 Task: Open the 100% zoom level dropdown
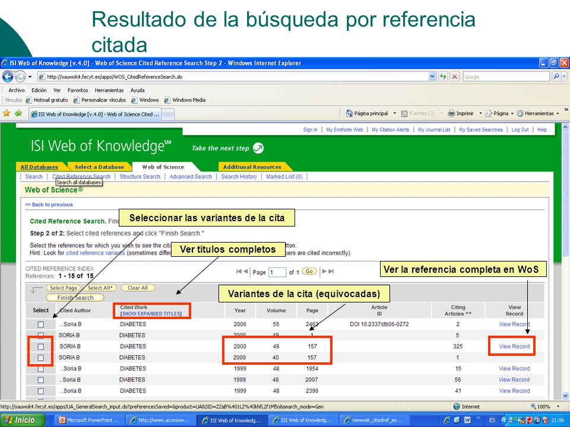click(558, 407)
